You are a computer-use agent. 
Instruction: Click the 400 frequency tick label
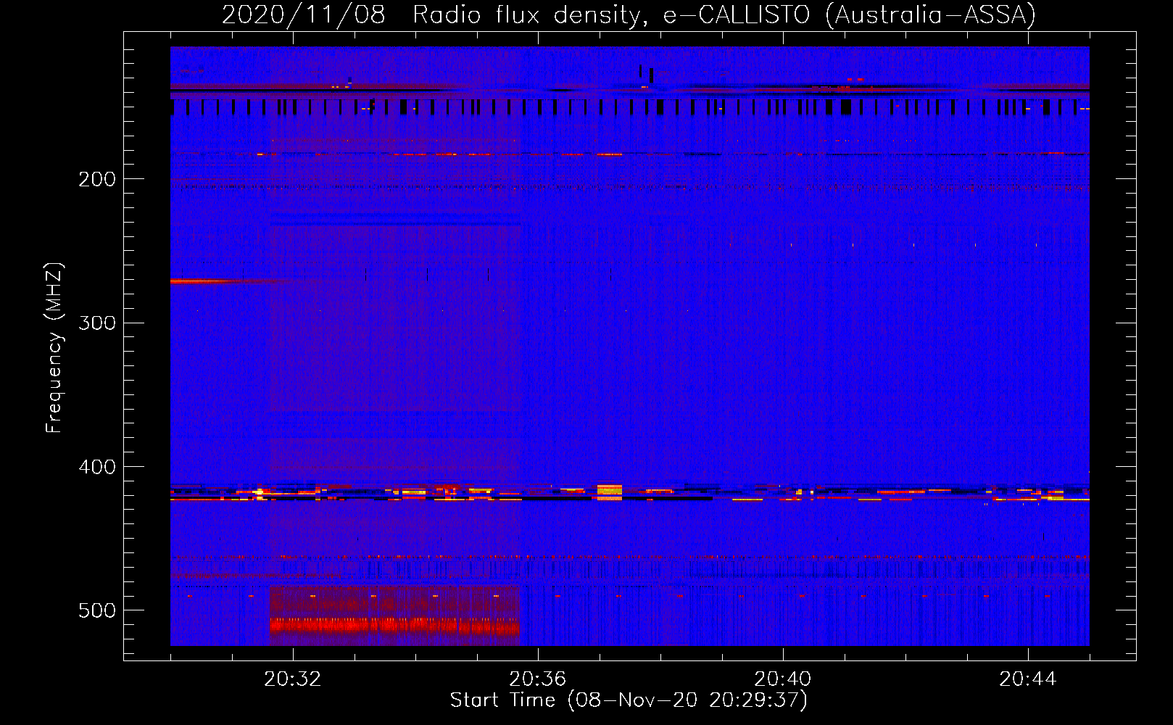click(x=97, y=467)
